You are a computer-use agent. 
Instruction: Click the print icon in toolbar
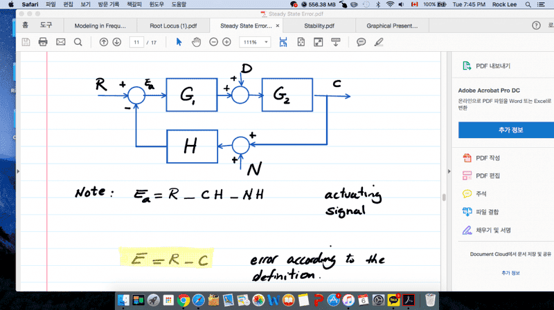pos(43,42)
